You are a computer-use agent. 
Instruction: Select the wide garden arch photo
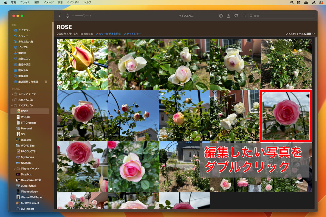184,167
